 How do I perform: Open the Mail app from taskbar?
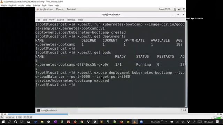[29, 122]
